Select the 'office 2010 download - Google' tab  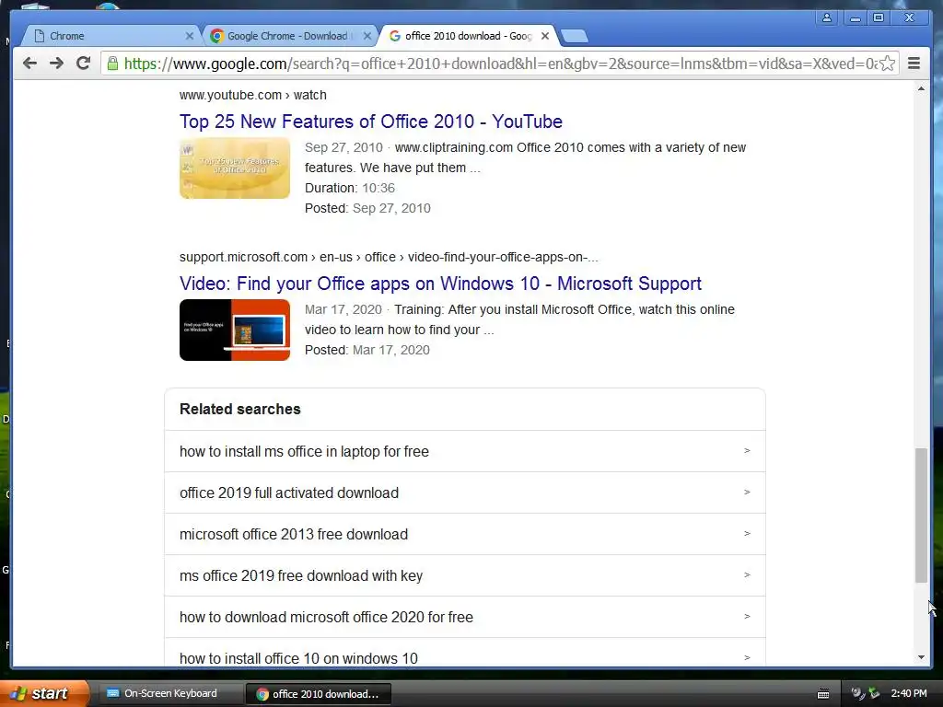(x=468, y=36)
